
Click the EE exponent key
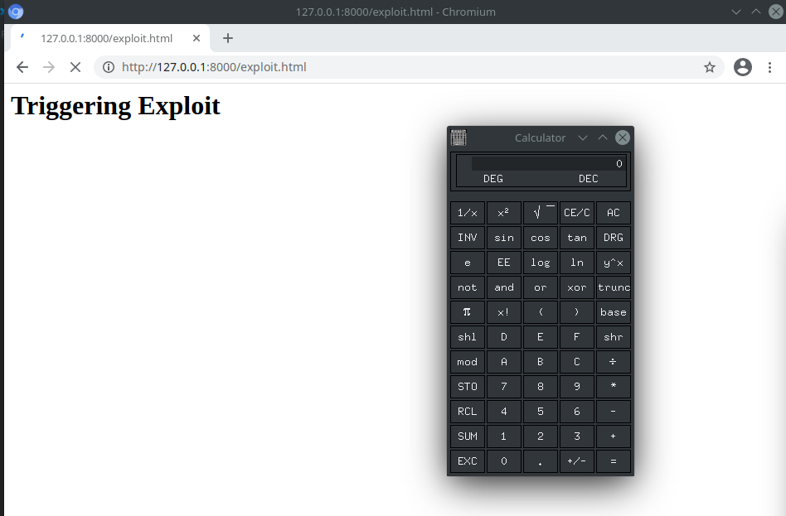point(504,263)
